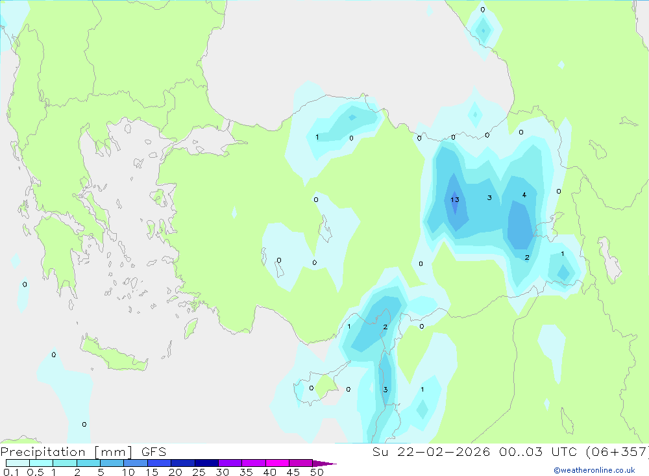The width and height of the screenshot is (649, 476).
Task: Click the legend label '50'
Action: point(317,472)
